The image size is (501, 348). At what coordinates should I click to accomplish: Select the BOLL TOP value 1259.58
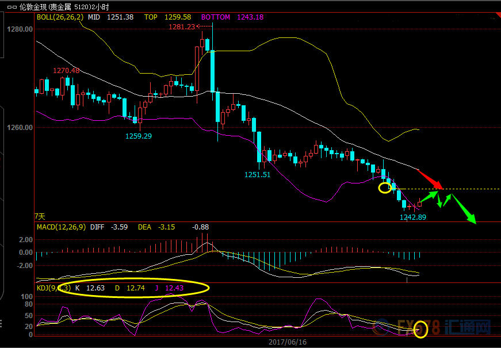coord(178,17)
